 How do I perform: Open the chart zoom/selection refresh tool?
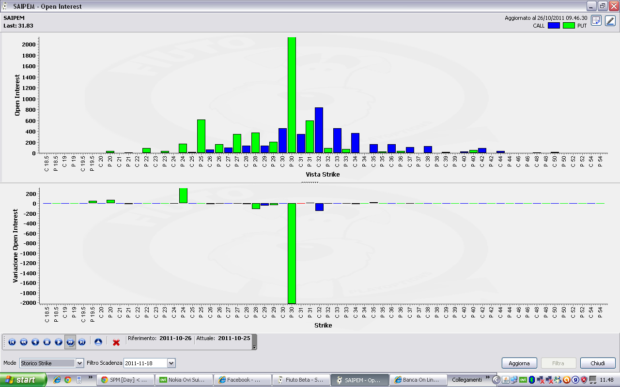click(x=596, y=20)
